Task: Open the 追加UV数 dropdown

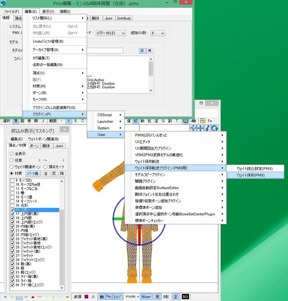Action: tap(158, 33)
